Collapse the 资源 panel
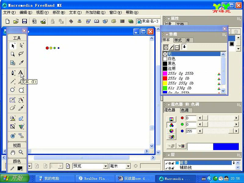The height and width of the screenshot is (183, 244). 167,34
